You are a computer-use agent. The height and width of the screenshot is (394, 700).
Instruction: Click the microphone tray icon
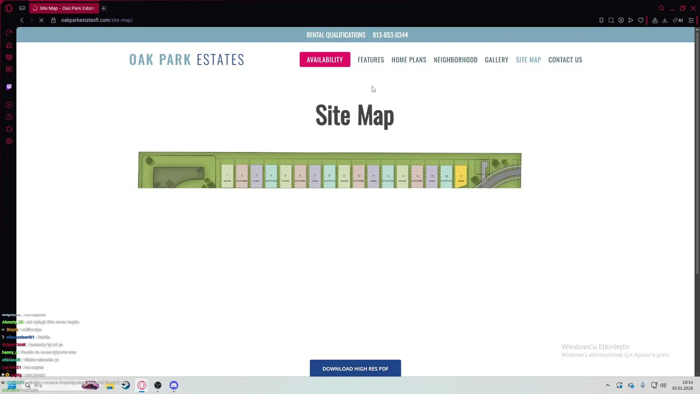point(643,385)
